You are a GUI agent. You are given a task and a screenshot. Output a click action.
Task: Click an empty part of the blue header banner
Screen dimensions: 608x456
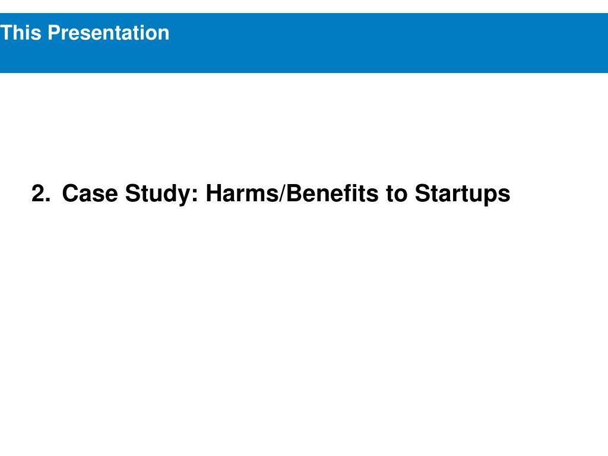(x=388, y=43)
